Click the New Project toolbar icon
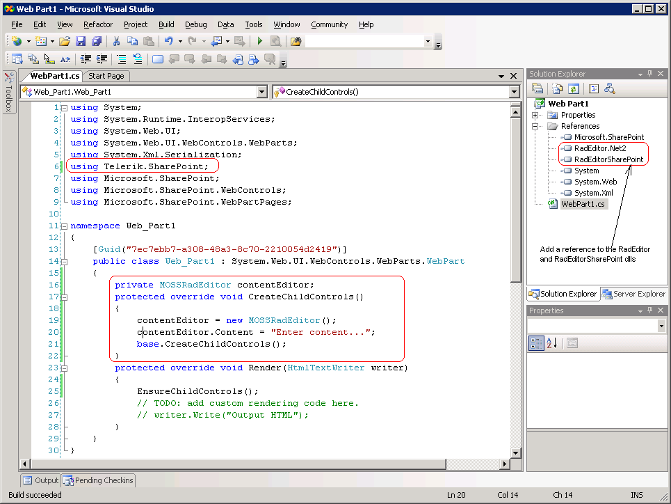The height and width of the screenshot is (504, 671). [17, 41]
